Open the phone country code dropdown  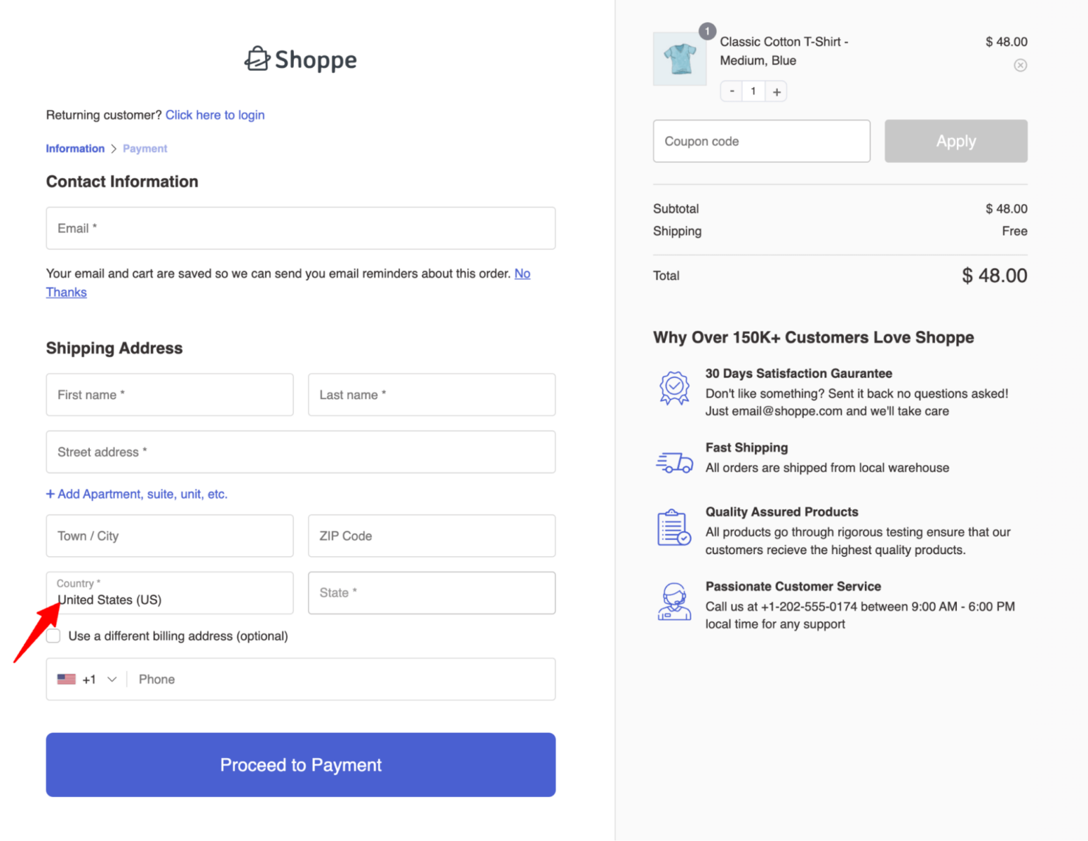click(x=111, y=679)
